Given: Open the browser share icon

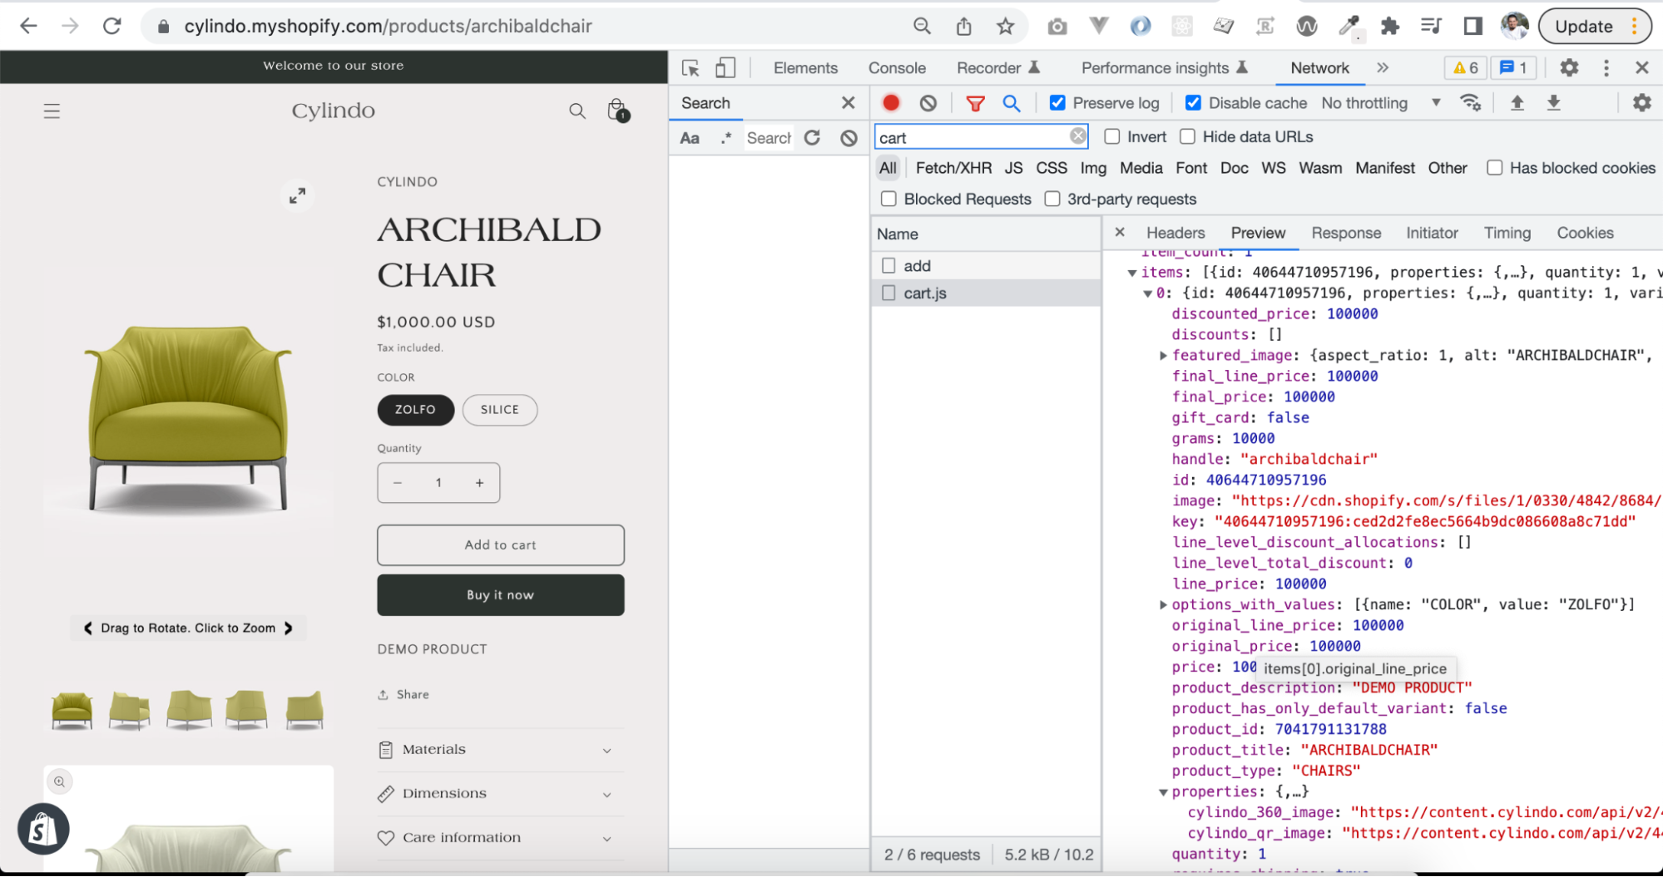Looking at the screenshot, I should coord(963,27).
